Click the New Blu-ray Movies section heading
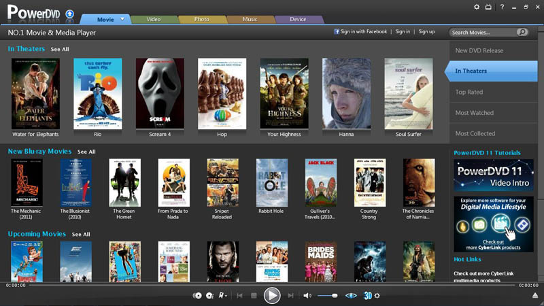 click(x=39, y=152)
